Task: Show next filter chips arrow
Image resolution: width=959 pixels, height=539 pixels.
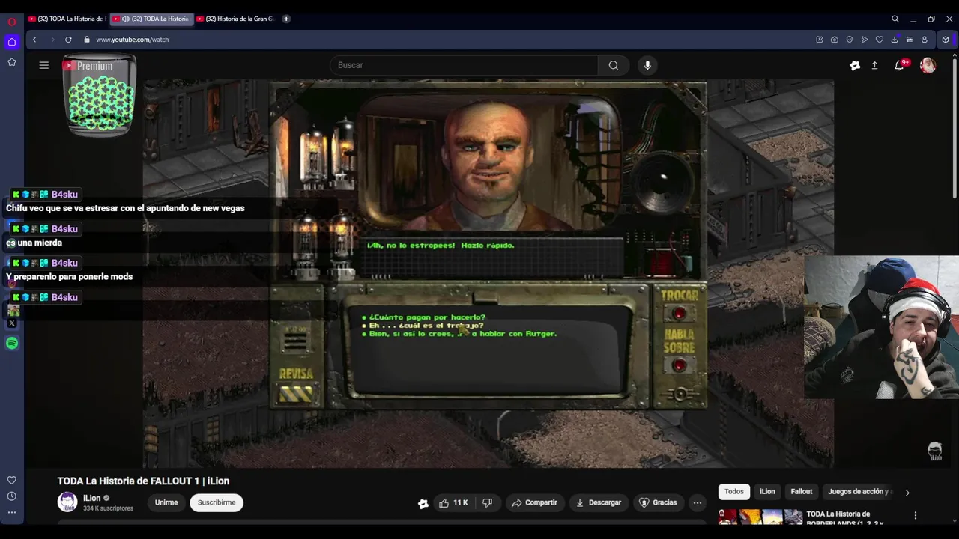Action: pyautogui.click(x=907, y=493)
